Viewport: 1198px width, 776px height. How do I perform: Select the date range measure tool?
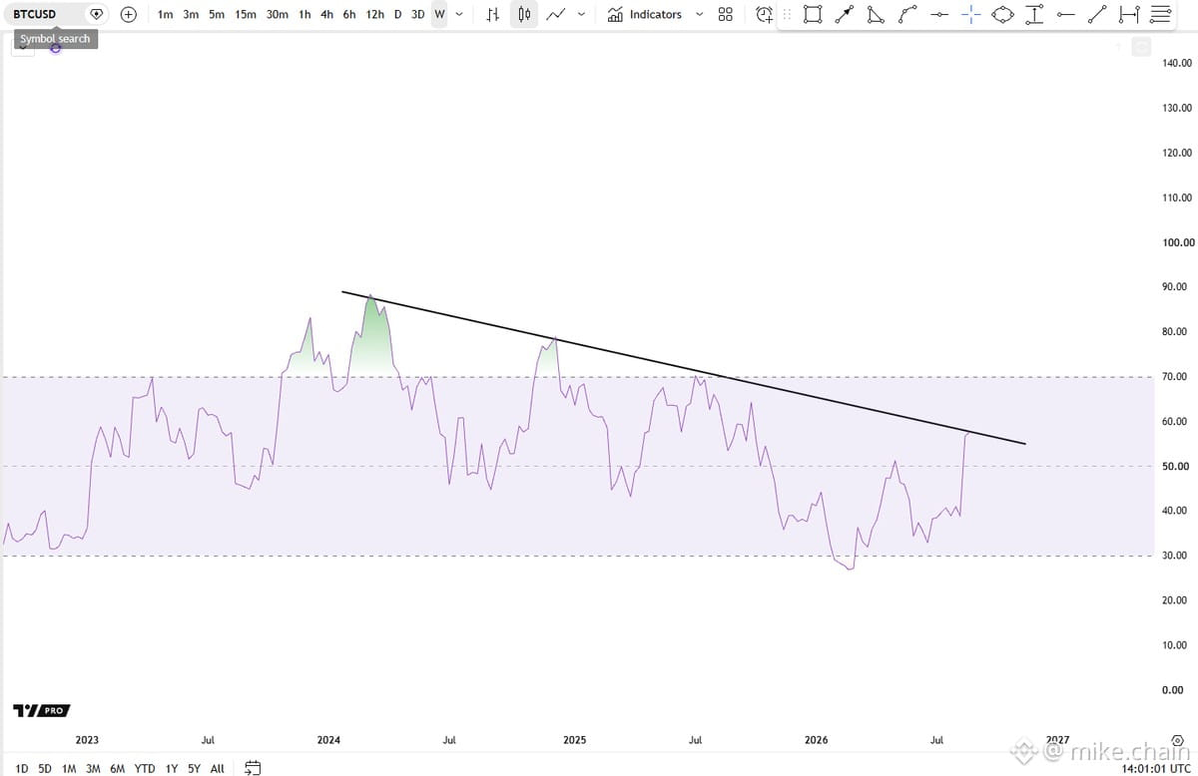(1129, 15)
